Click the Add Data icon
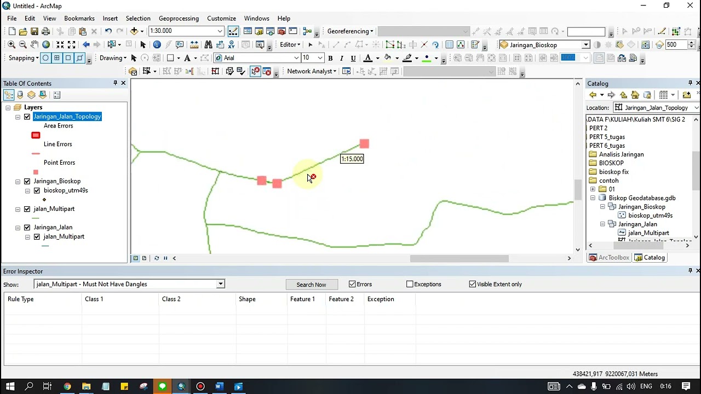The height and width of the screenshot is (394, 701). [134, 31]
